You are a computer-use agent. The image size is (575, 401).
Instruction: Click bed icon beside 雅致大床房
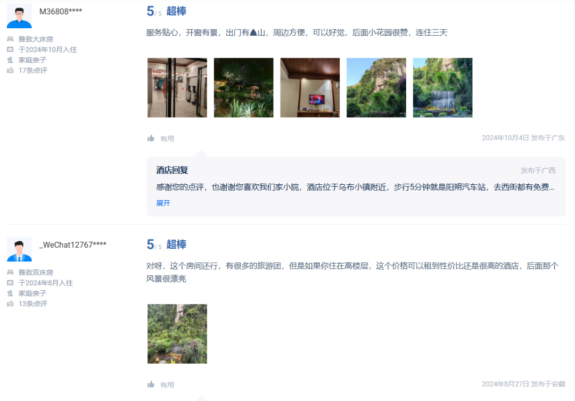10,39
